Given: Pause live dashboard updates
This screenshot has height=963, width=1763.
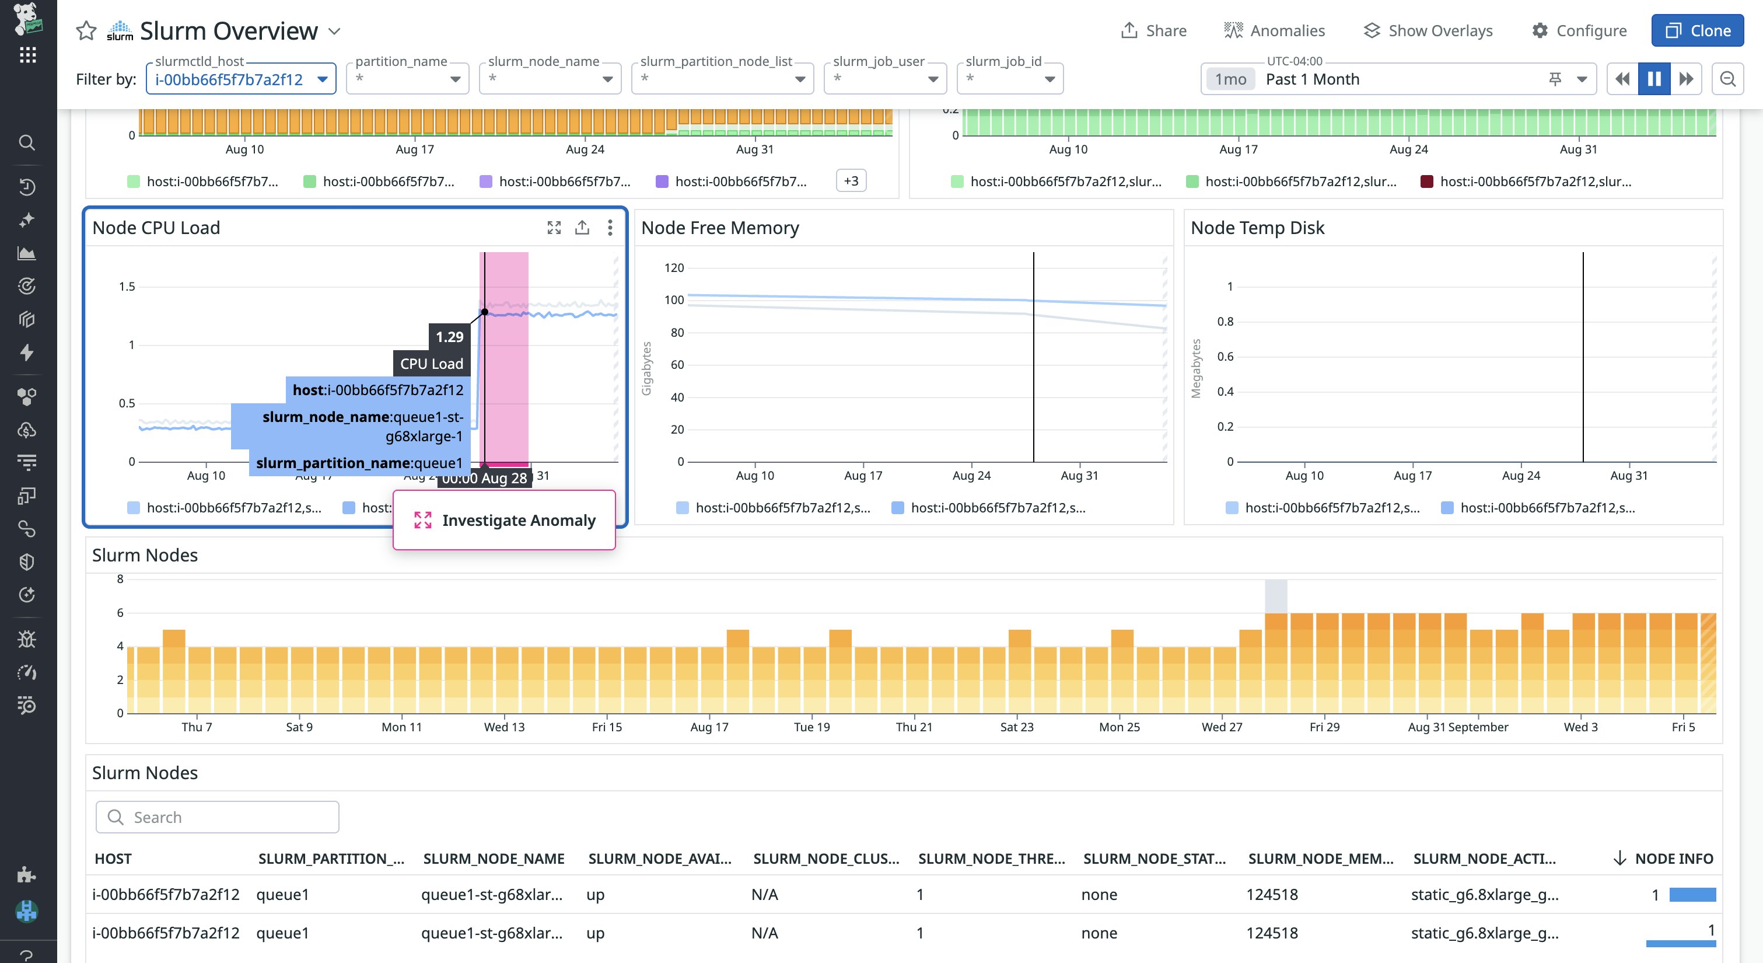Looking at the screenshot, I should tap(1653, 79).
